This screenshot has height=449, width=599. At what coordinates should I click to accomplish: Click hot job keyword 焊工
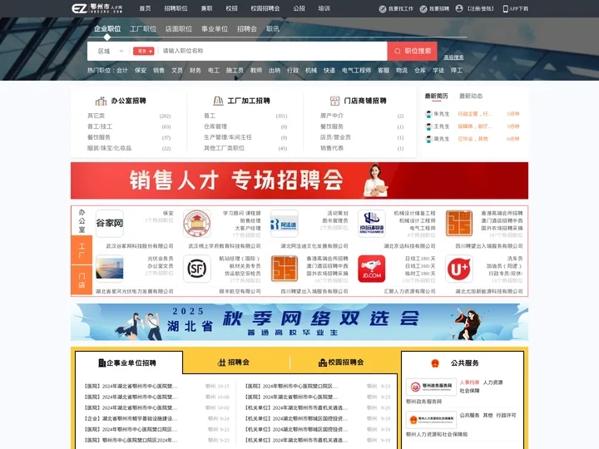point(457,70)
